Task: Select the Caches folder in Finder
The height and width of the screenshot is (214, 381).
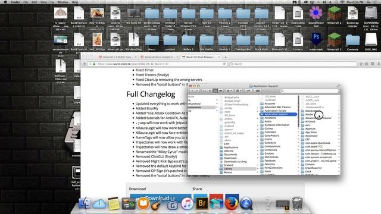Action: (x=268, y=128)
